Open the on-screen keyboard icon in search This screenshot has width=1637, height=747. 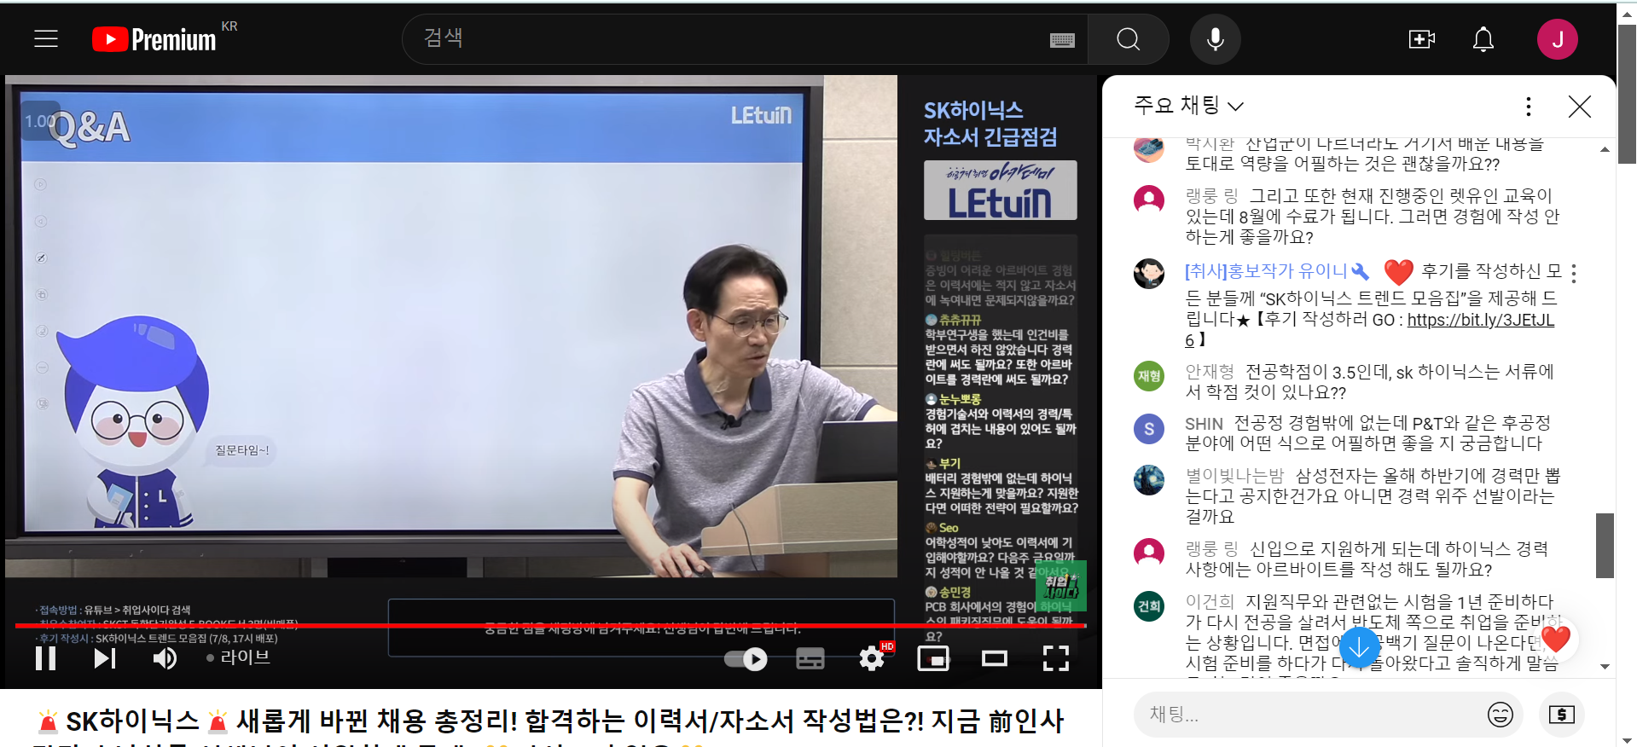pos(1062,40)
